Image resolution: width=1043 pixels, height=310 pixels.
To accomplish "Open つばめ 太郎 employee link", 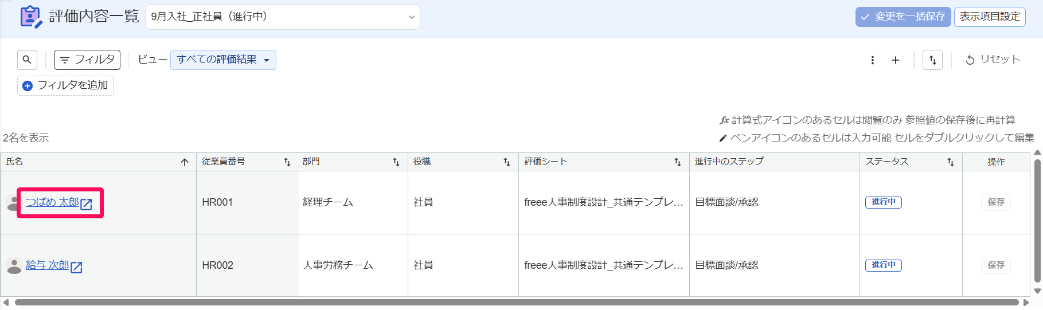I will click(52, 202).
